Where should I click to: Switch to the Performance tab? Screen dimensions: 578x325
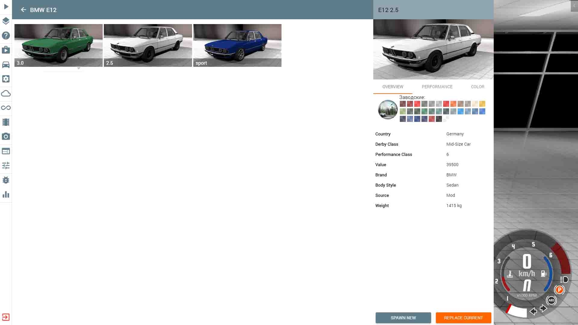pos(437,87)
